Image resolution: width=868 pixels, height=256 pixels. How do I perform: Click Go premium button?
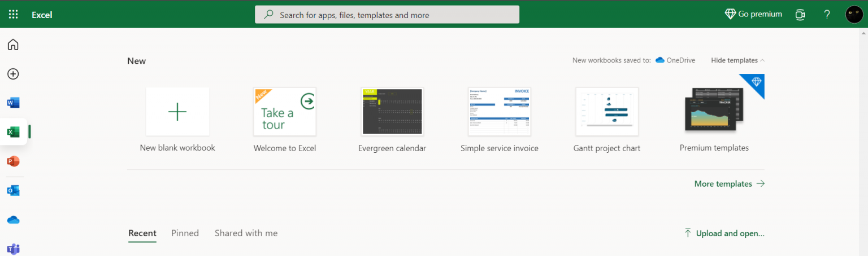pyautogui.click(x=753, y=14)
